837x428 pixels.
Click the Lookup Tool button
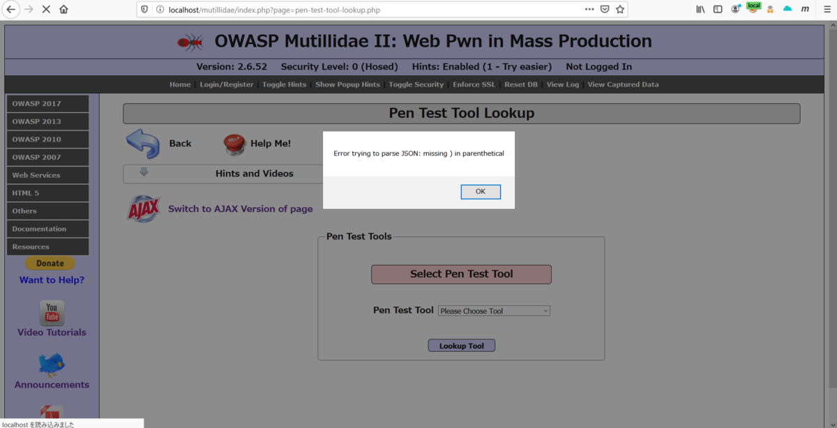point(461,346)
